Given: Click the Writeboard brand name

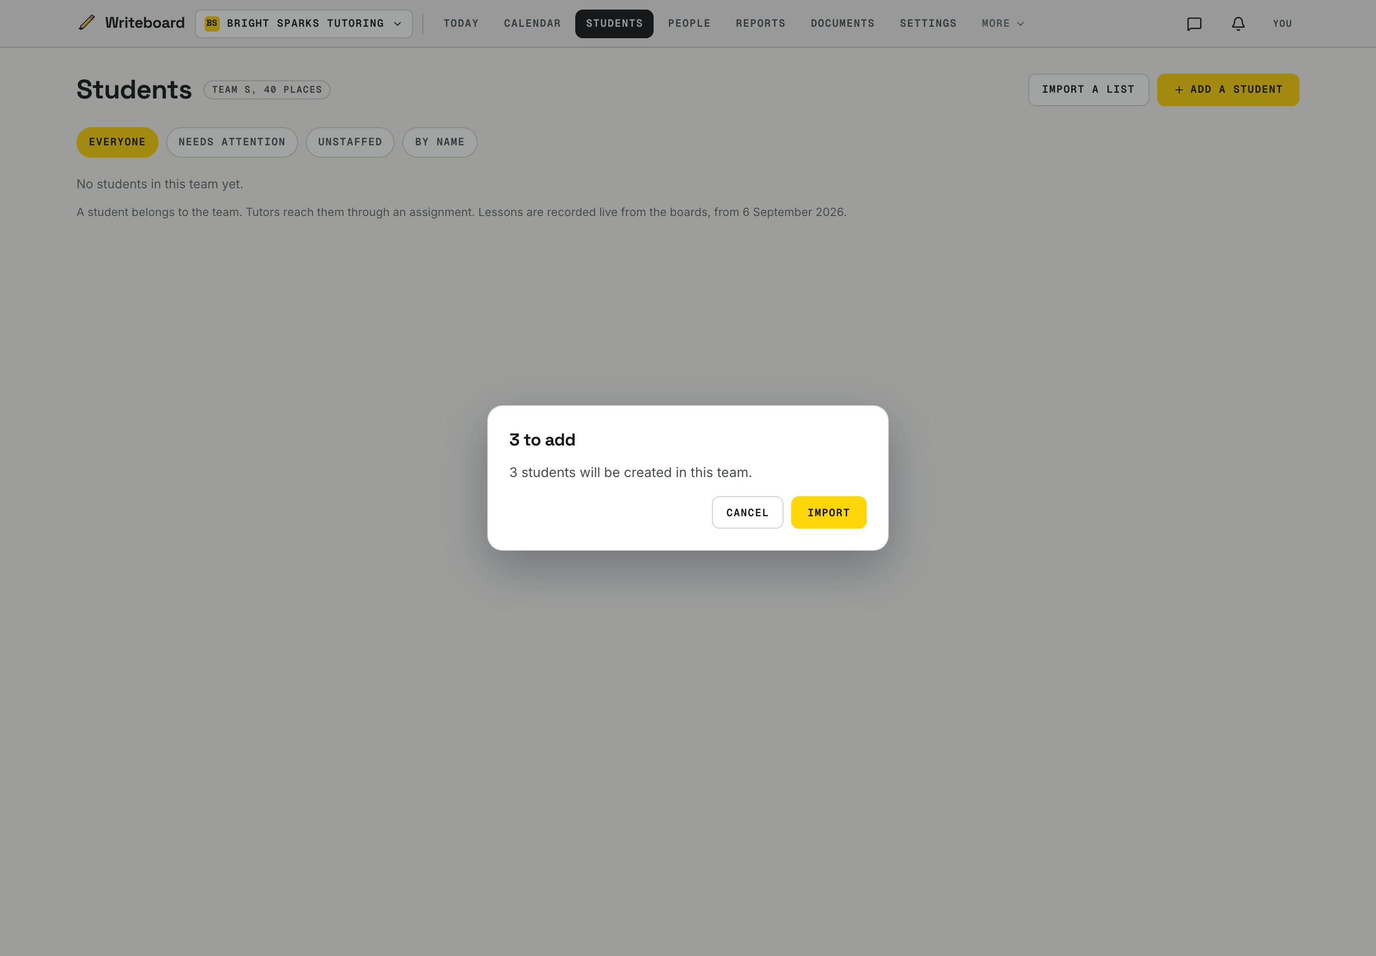Looking at the screenshot, I should [x=145, y=23].
